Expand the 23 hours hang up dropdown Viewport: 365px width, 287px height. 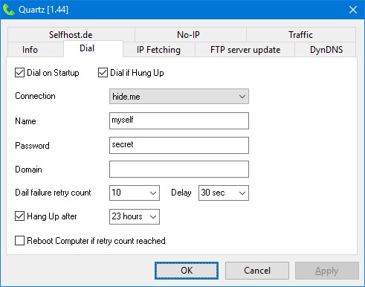coord(135,216)
